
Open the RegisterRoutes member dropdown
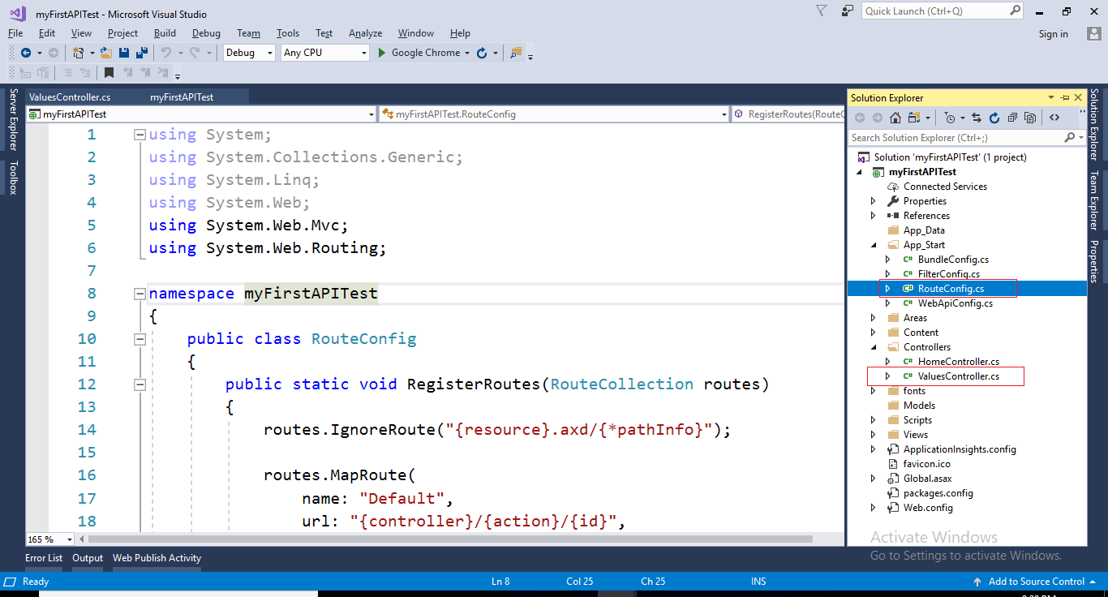[x=788, y=114]
